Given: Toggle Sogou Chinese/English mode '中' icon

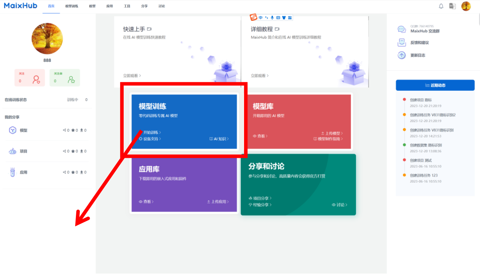Looking at the screenshot, I should 260,17.
